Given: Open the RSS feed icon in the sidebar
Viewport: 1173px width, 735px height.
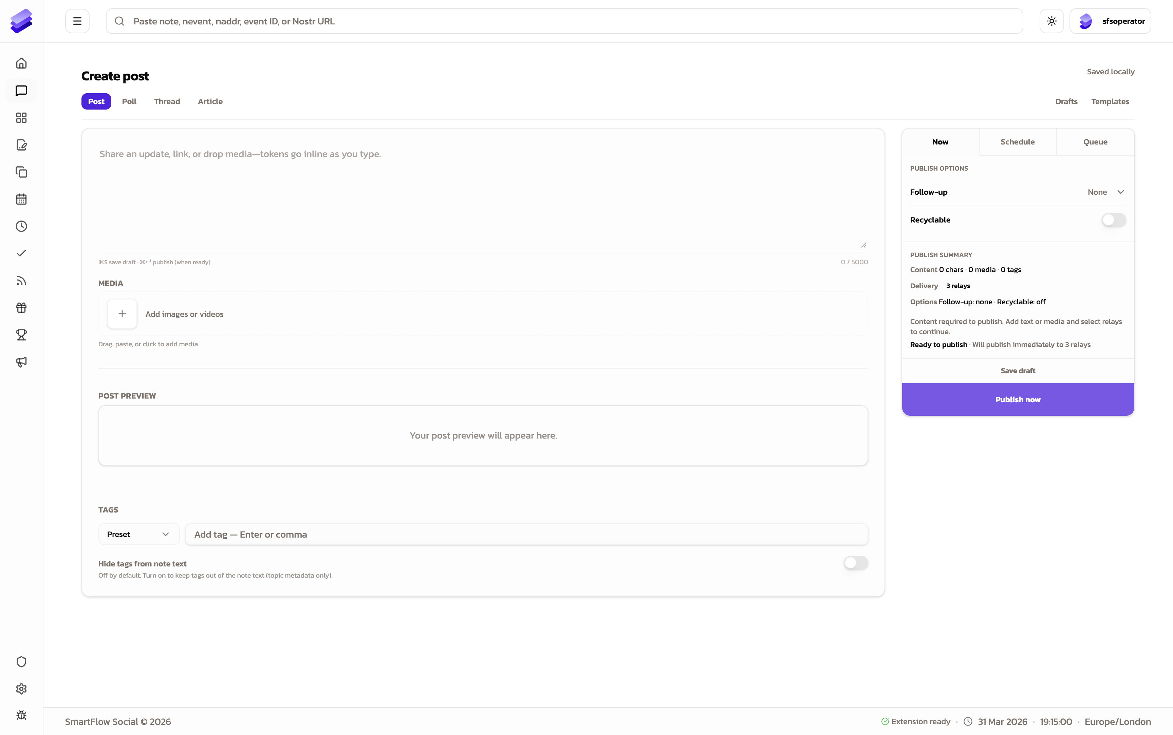Looking at the screenshot, I should click(x=21, y=280).
